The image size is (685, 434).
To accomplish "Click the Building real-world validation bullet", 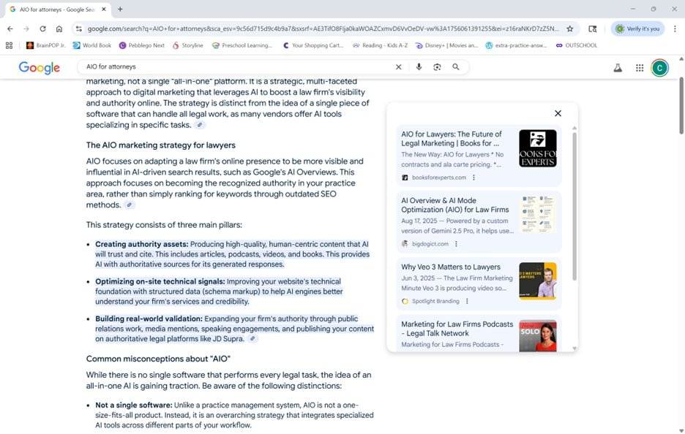I will (235, 329).
